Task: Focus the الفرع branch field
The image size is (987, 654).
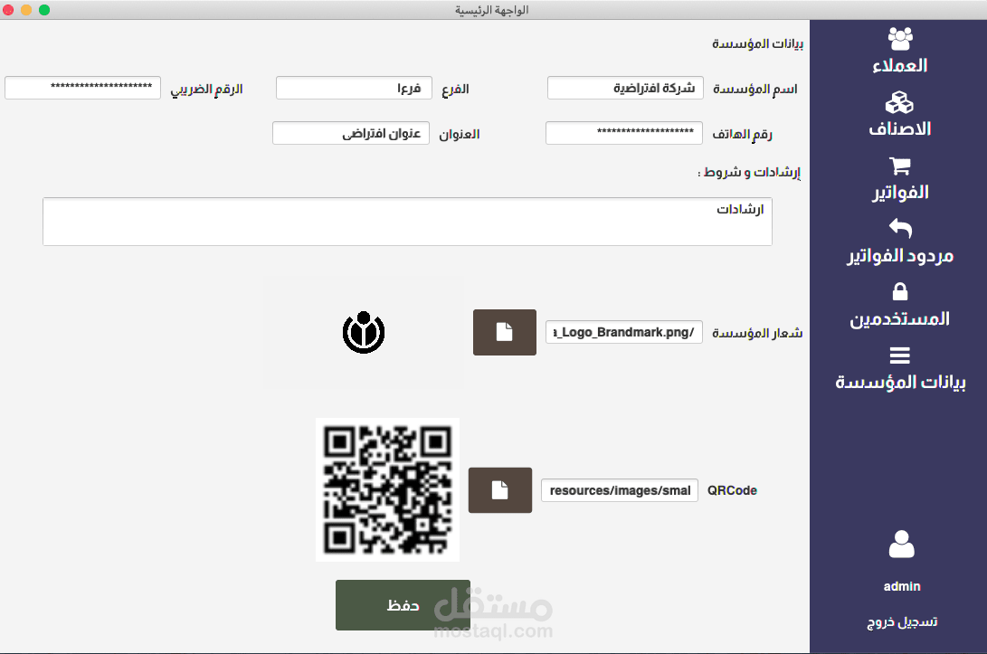Action: click(354, 88)
